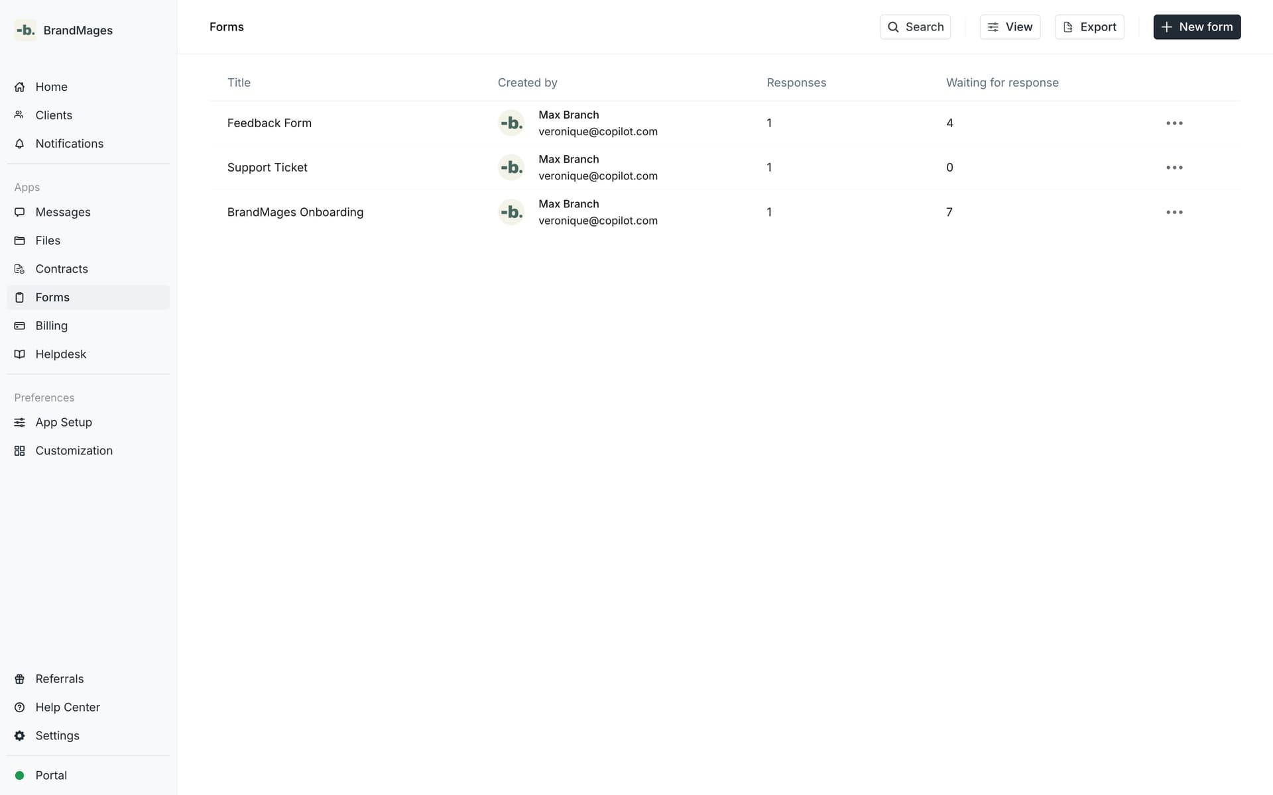This screenshot has height=795, width=1273.
Task: Click the Notifications bell icon
Action: (20, 144)
